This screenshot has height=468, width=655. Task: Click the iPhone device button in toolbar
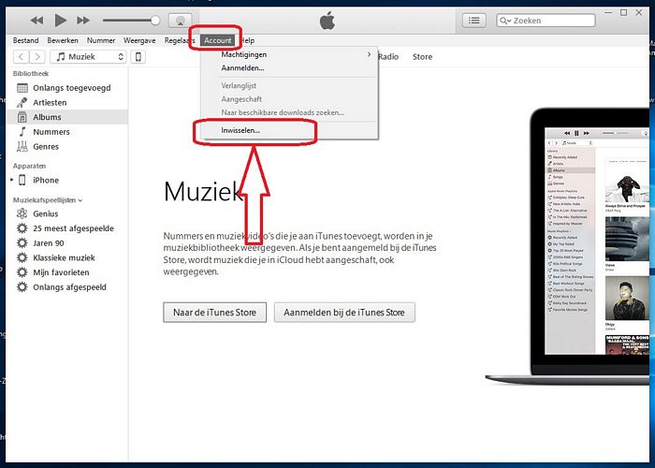(x=138, y=56)
